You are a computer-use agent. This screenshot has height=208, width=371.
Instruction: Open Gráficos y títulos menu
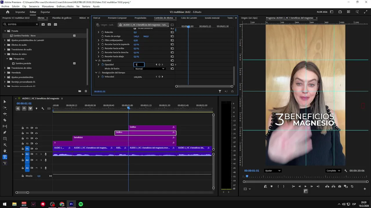(65, 6)
